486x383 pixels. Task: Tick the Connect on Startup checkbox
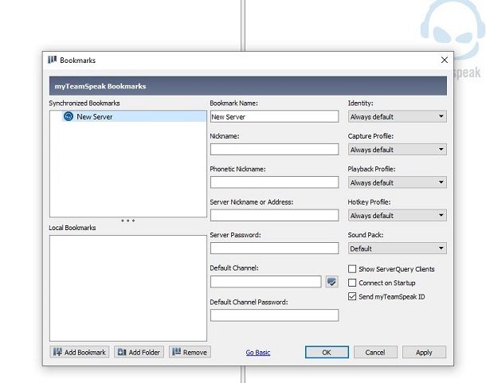click(x=352, y=283)
